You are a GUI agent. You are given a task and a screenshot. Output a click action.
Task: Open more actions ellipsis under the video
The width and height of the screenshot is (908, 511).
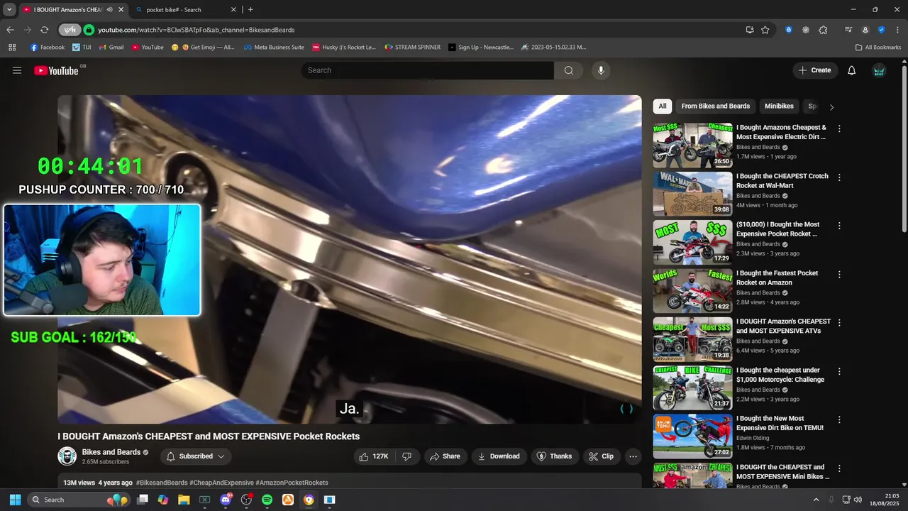[633, 456]
